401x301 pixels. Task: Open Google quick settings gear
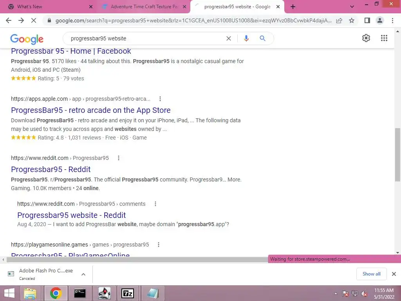click(x=366, y=38)
